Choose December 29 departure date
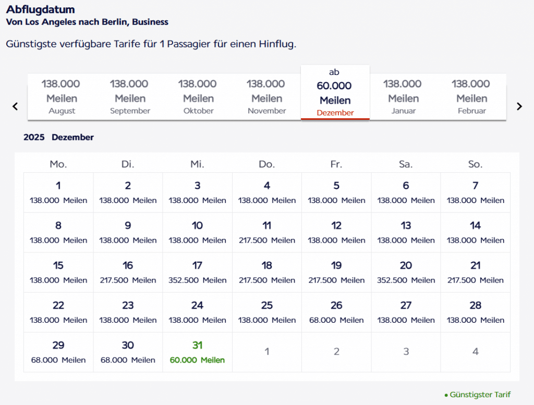Image resolution: width=534 pixels, height=405 pixels. (58, 352)
